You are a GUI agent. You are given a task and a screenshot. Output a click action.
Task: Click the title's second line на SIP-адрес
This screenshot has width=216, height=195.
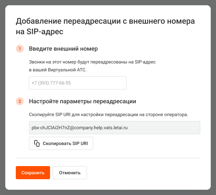point(39,32)
